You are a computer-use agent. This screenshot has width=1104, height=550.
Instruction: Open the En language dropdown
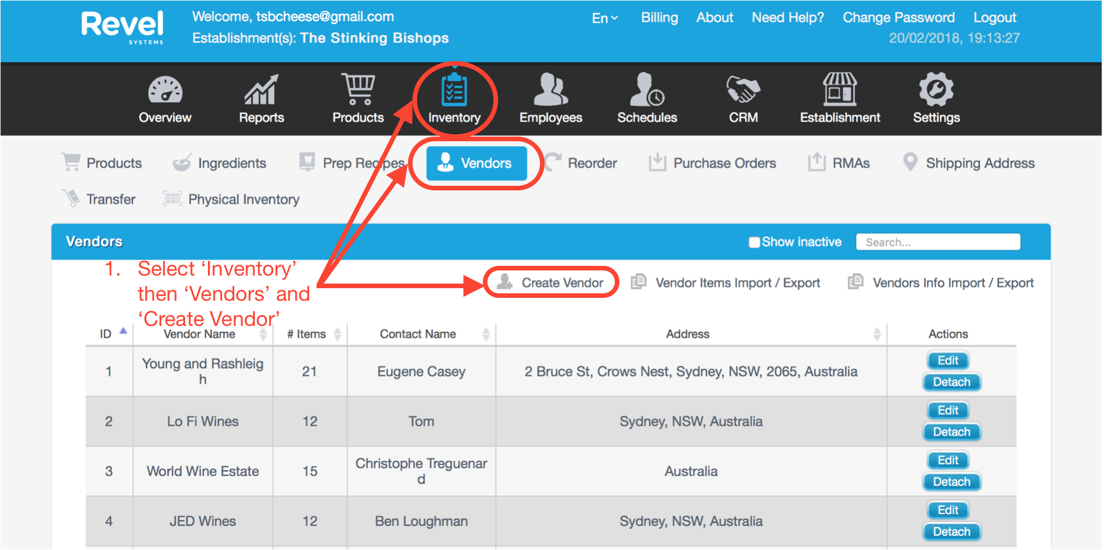coord(605,18)
